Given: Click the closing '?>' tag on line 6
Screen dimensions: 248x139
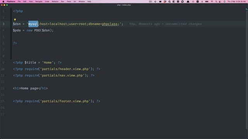Looking at the screenshot, I should pyautogui.click(x=15, y=43).
